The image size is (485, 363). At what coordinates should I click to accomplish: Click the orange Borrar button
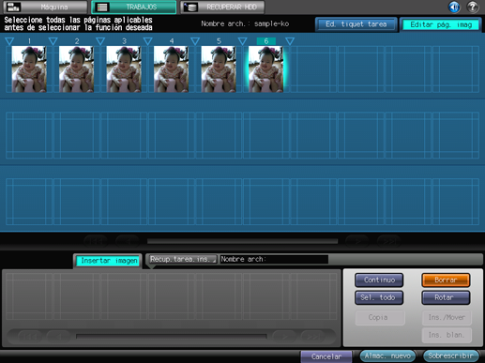[446, 280]
